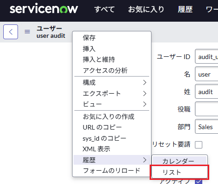Select sys_id のコピー menu entry
Image resolution: width=218 pixels, height=184 pixels.
pyautogui.click(x=112, y=138)
